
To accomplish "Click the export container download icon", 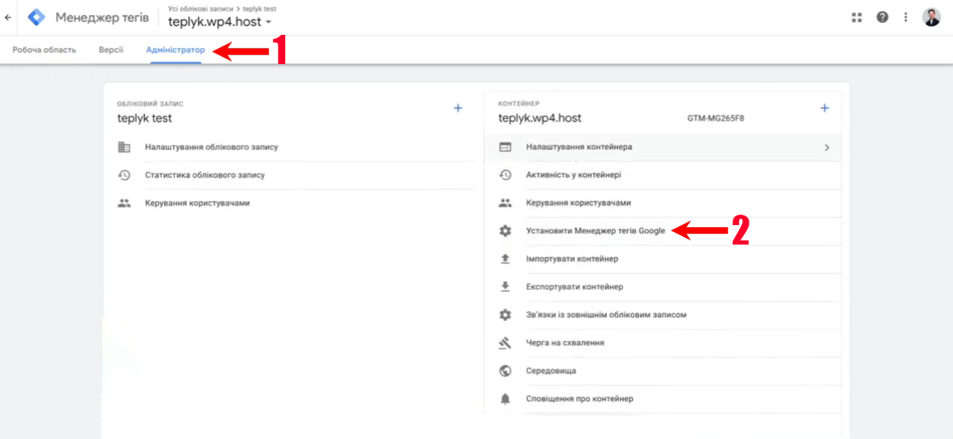I will click(x=505, y=286).
